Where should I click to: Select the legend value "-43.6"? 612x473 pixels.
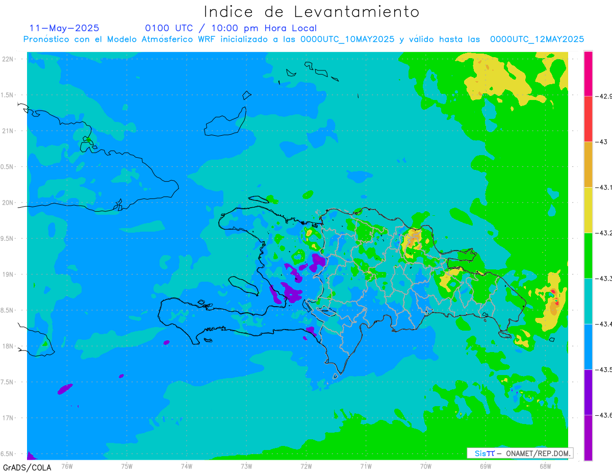[604, 415]
